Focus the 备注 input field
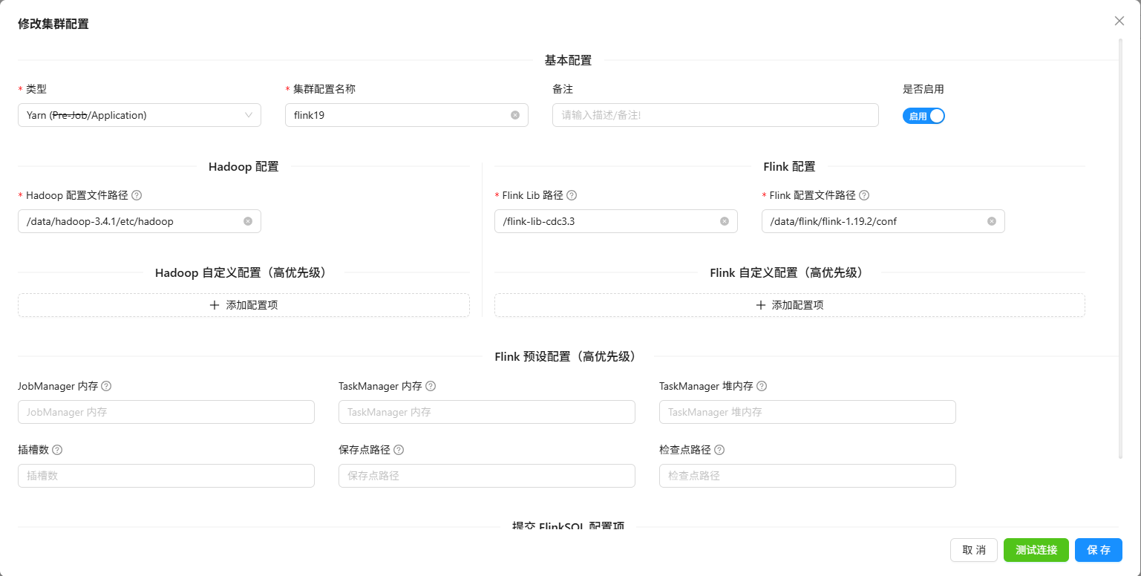 pyautogui.click(x=716, y=115)
